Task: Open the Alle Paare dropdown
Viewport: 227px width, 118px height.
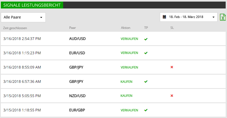Action: 23,17
